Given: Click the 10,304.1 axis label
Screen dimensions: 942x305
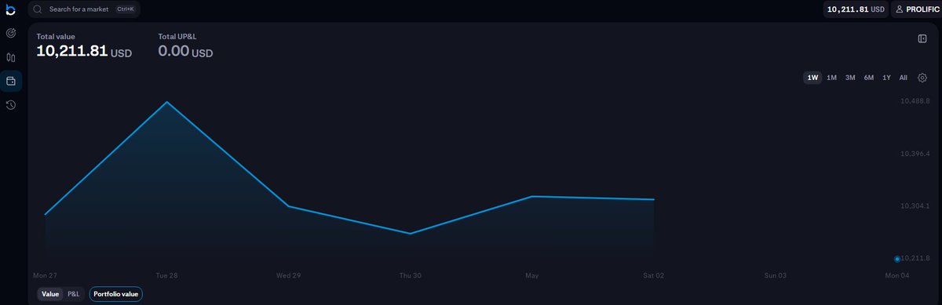Looking at the screenshot, I should pyautogui.click(x=915, y=206).
